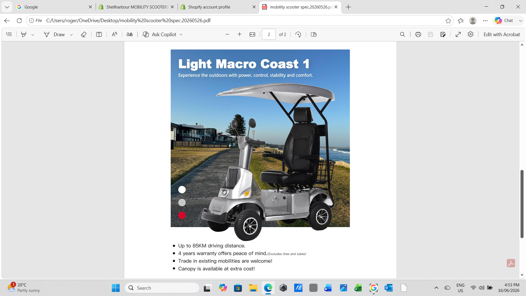Screen dimensions: 526x296
Task: Rotate the PDF page
Action: click(x=298, y=34)
